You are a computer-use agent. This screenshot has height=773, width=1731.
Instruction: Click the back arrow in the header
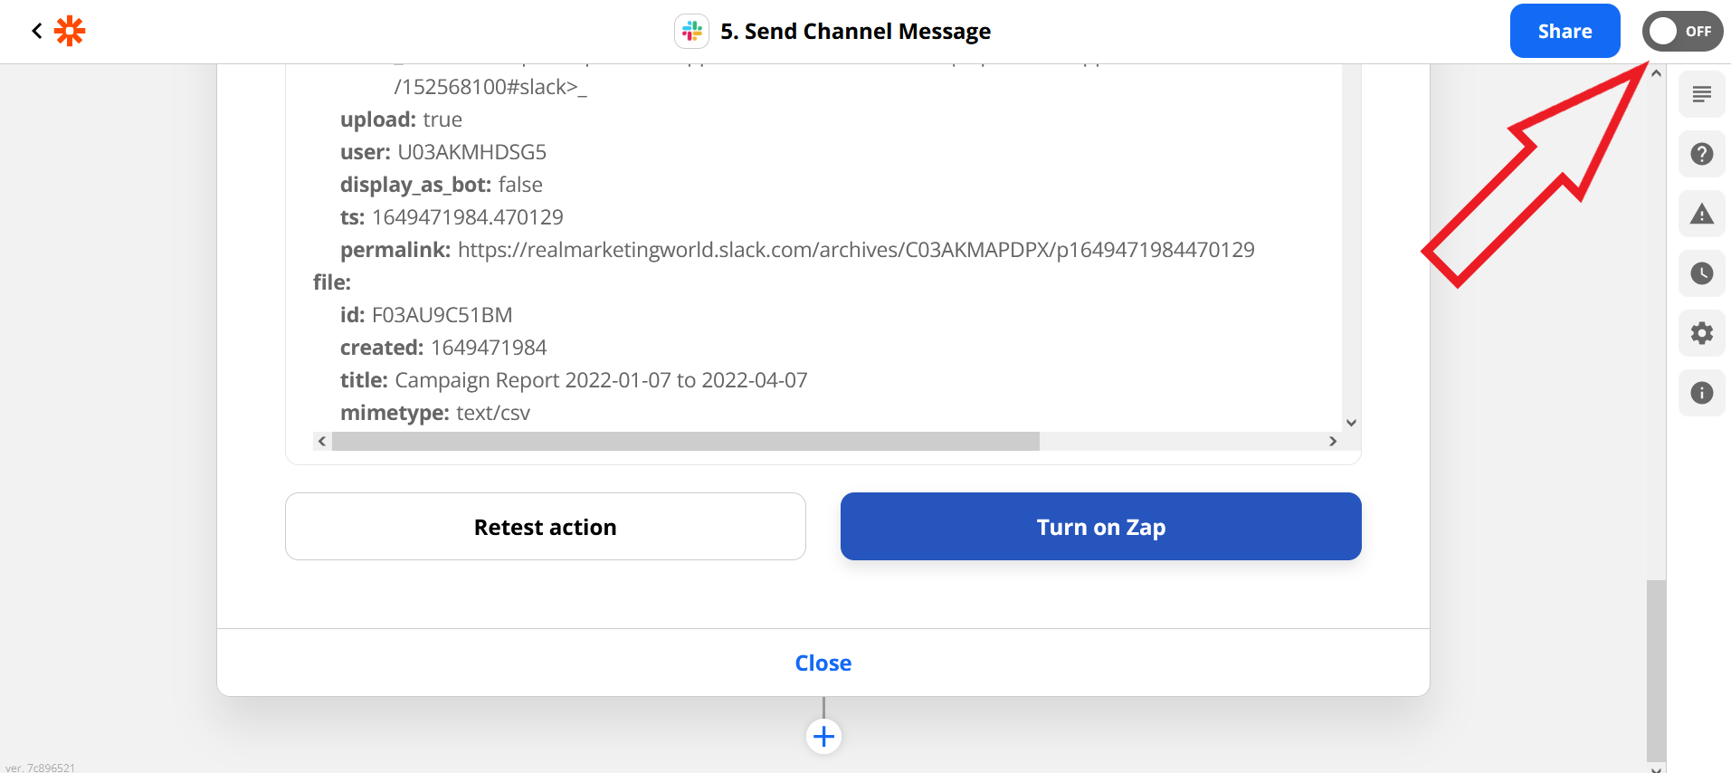(36, 31)
